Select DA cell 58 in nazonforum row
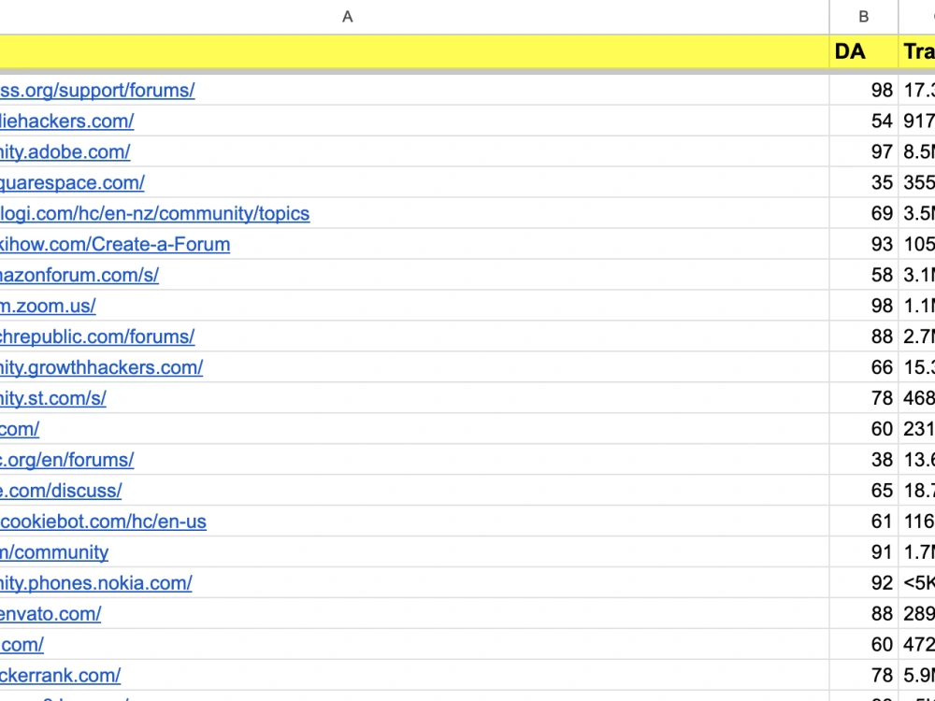 tap(863, 275)
